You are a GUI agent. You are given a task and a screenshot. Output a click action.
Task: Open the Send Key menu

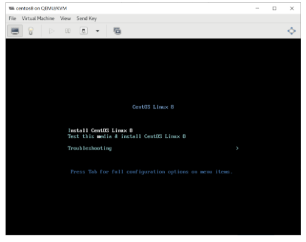click(x=86, y=18)
